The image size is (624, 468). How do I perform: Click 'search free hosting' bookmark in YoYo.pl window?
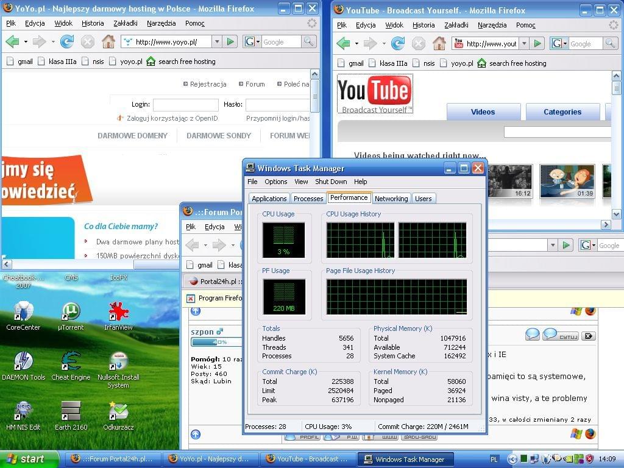pyautogui.click(x=181, y=62)
